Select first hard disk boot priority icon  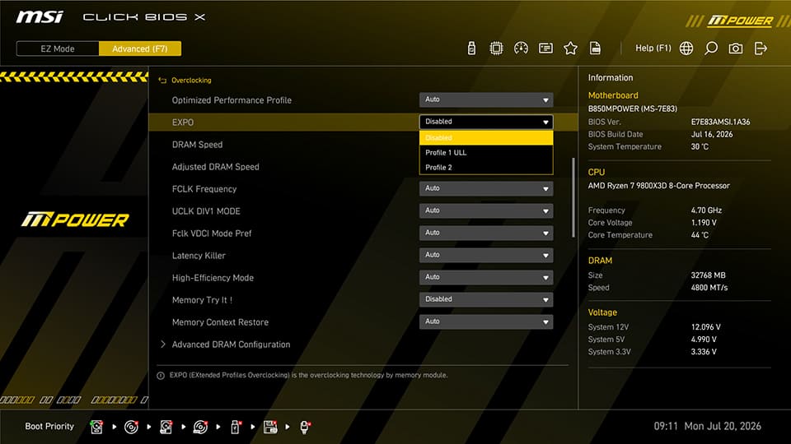(96, 427)
